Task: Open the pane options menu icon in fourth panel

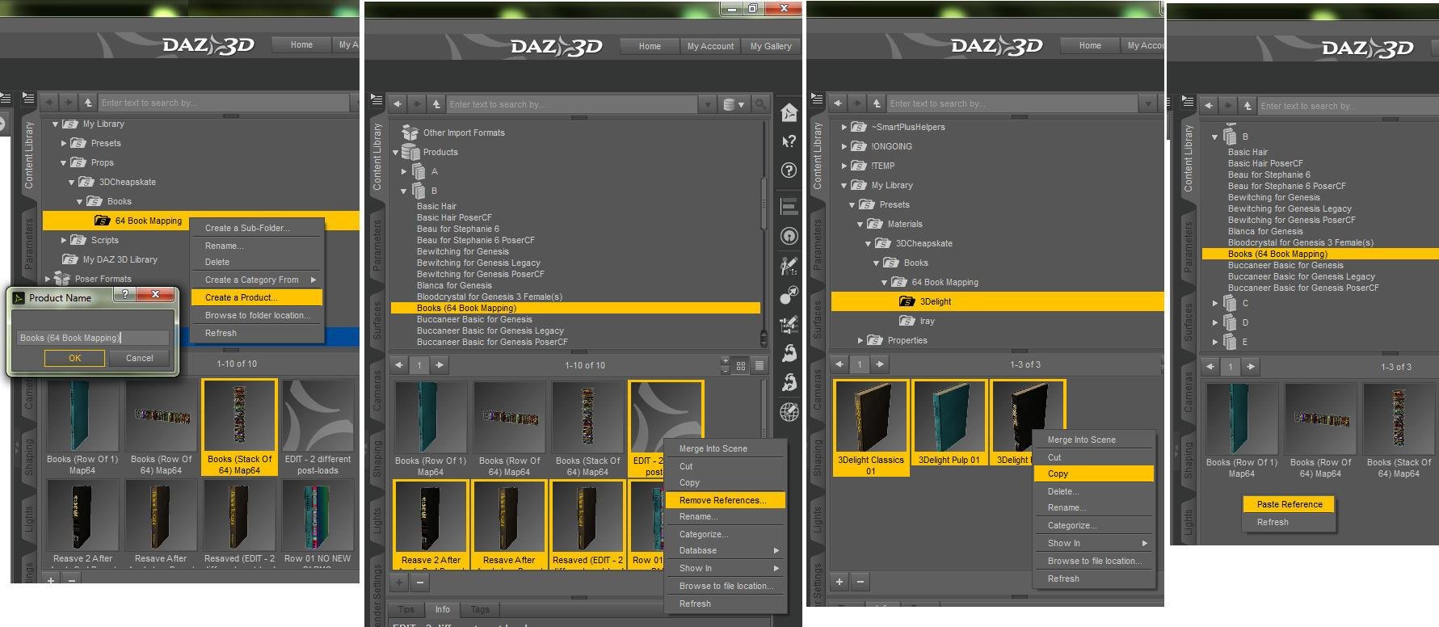Action: 1188,101
